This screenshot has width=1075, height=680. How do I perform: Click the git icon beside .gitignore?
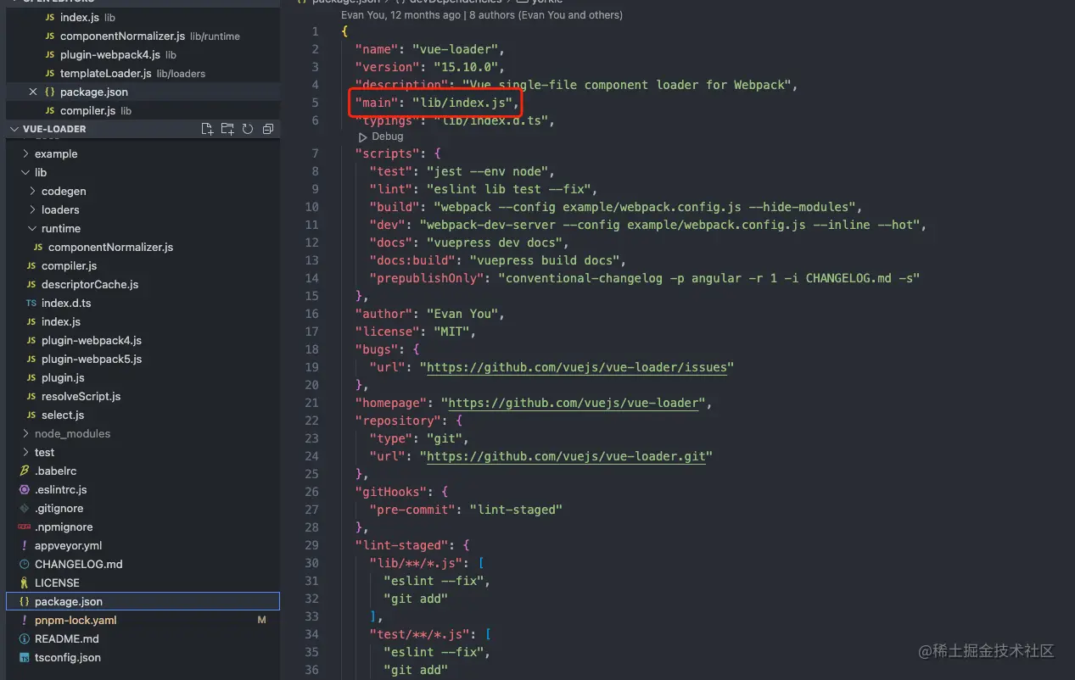pyautogui.click(x=25, y=508)
